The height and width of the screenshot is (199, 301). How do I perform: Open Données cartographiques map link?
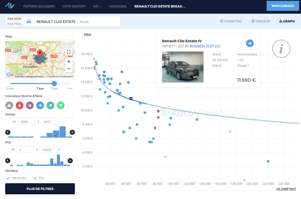[x=29, y=76]
